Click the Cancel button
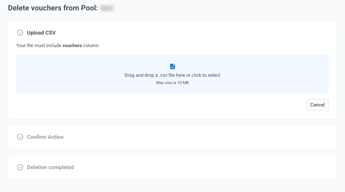This screenshot has width=345, height=192. pos(317,105)
